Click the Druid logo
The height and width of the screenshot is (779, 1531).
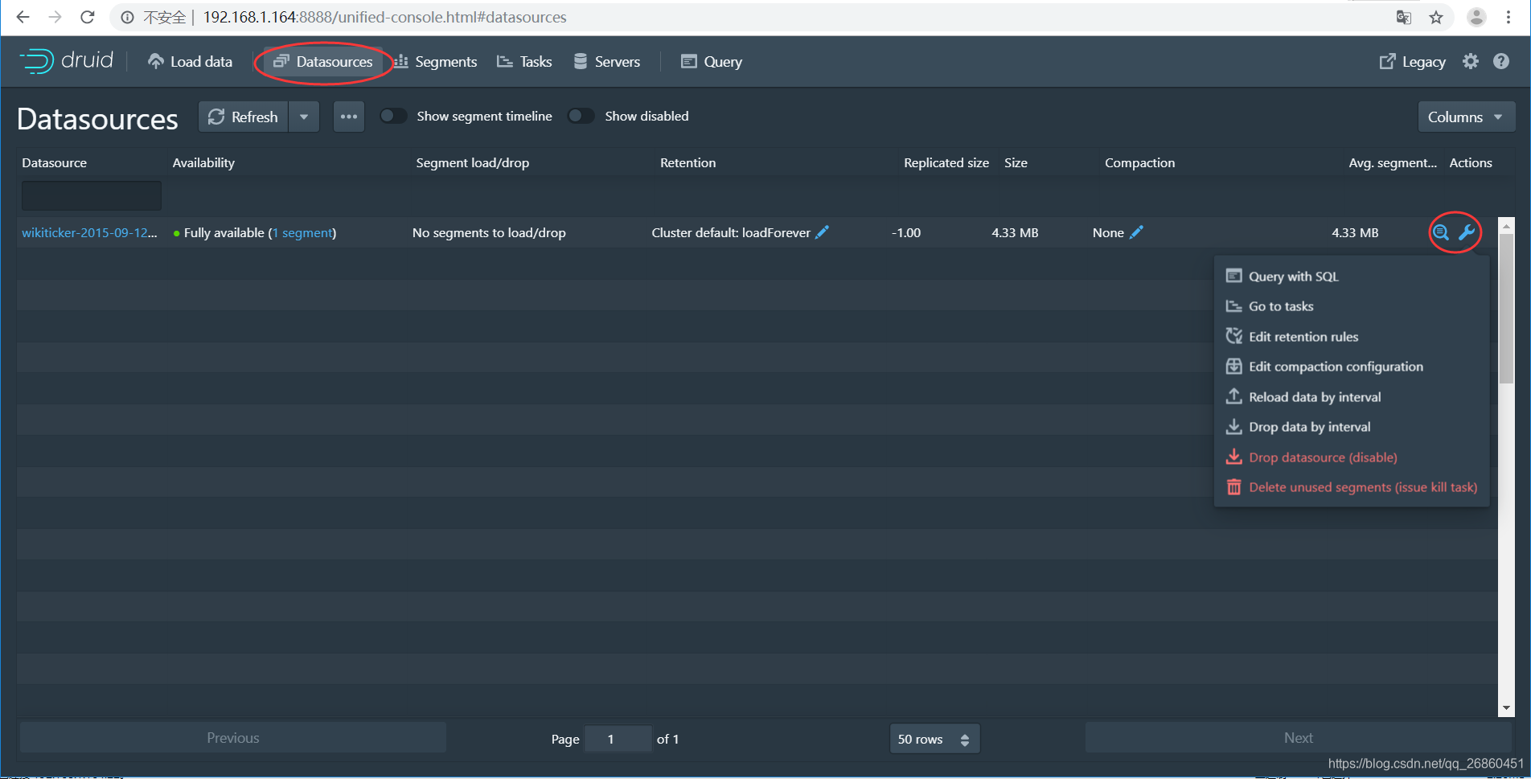click(x=66, y=61)
